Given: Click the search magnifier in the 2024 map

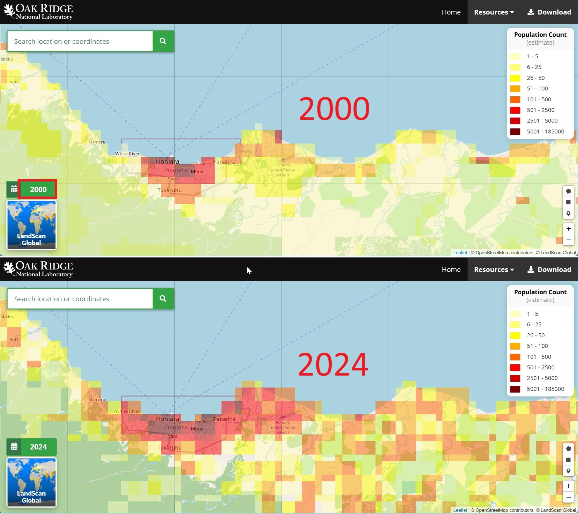Looking at the screenshot, I should [163, 298].
